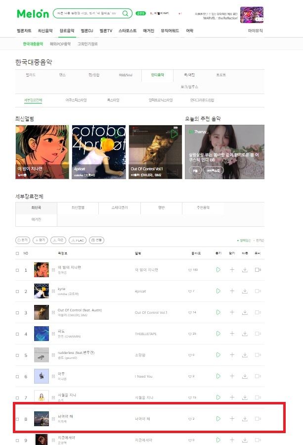This screenshot has width=303, height=445.
Task: Like the song in row 1 heart icon
Action: pos(190,270)
